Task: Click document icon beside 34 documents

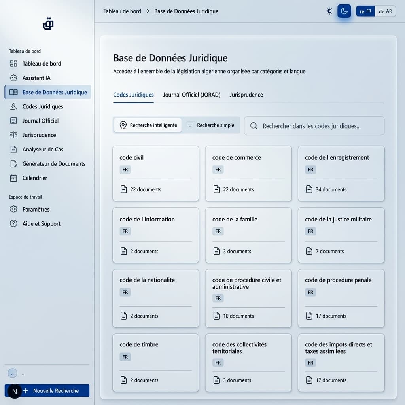Action: pos(309,189)
